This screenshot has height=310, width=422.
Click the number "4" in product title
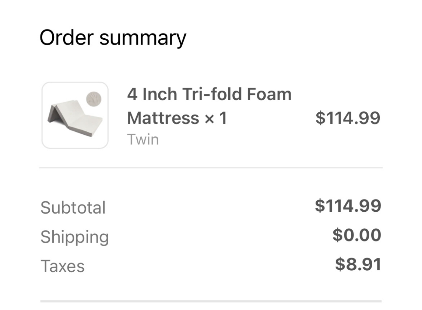(x=132, y=94)
